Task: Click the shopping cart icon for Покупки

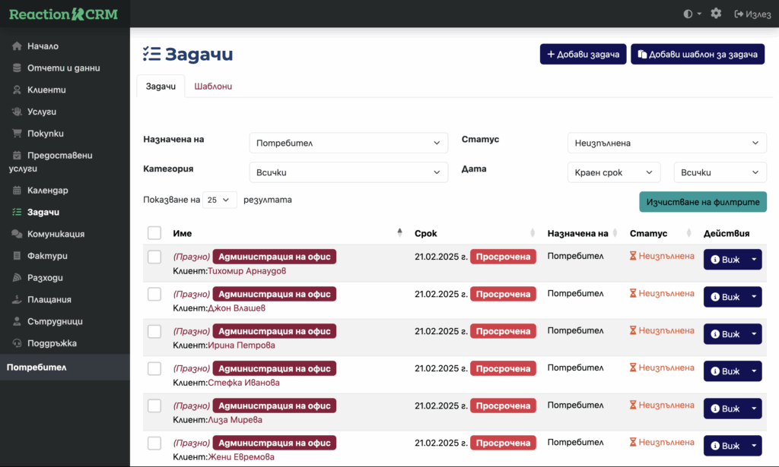Action: pos(17,134)
